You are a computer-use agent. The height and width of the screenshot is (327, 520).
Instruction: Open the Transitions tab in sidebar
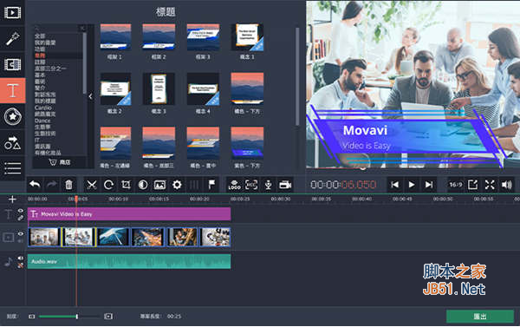pos(13,64)
